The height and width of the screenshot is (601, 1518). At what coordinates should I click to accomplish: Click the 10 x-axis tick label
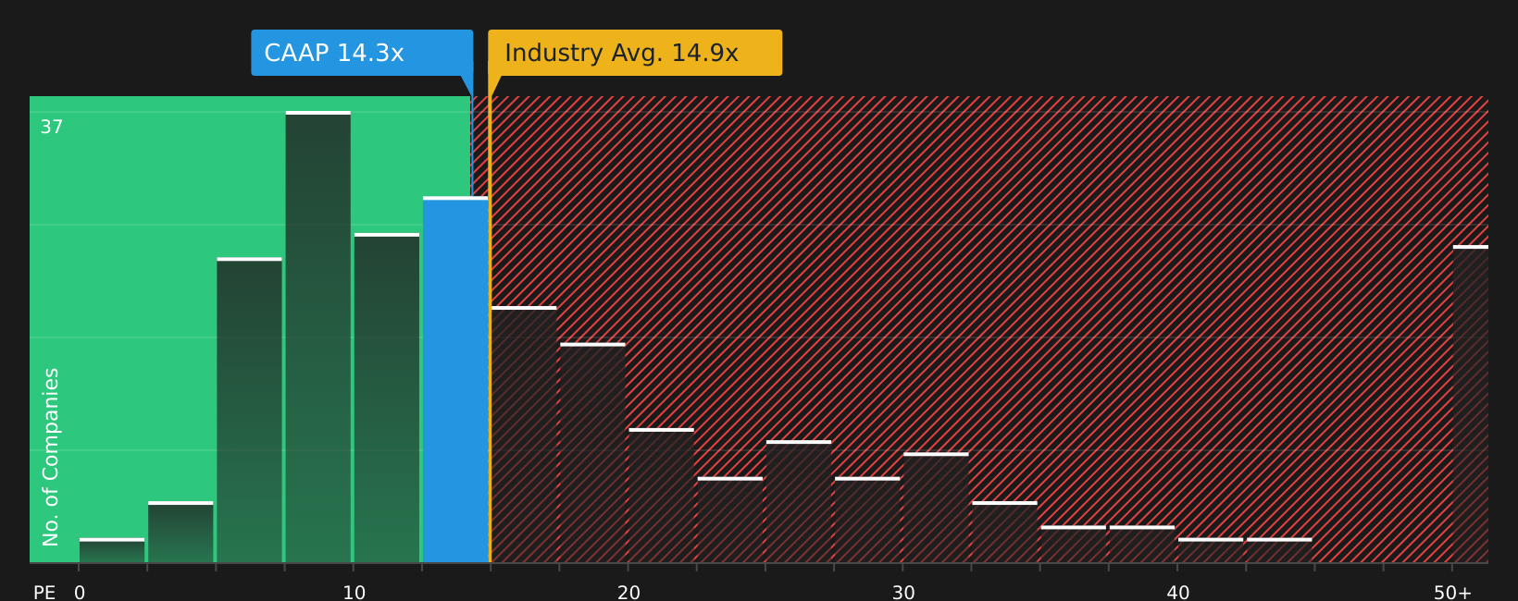point(355,593)
